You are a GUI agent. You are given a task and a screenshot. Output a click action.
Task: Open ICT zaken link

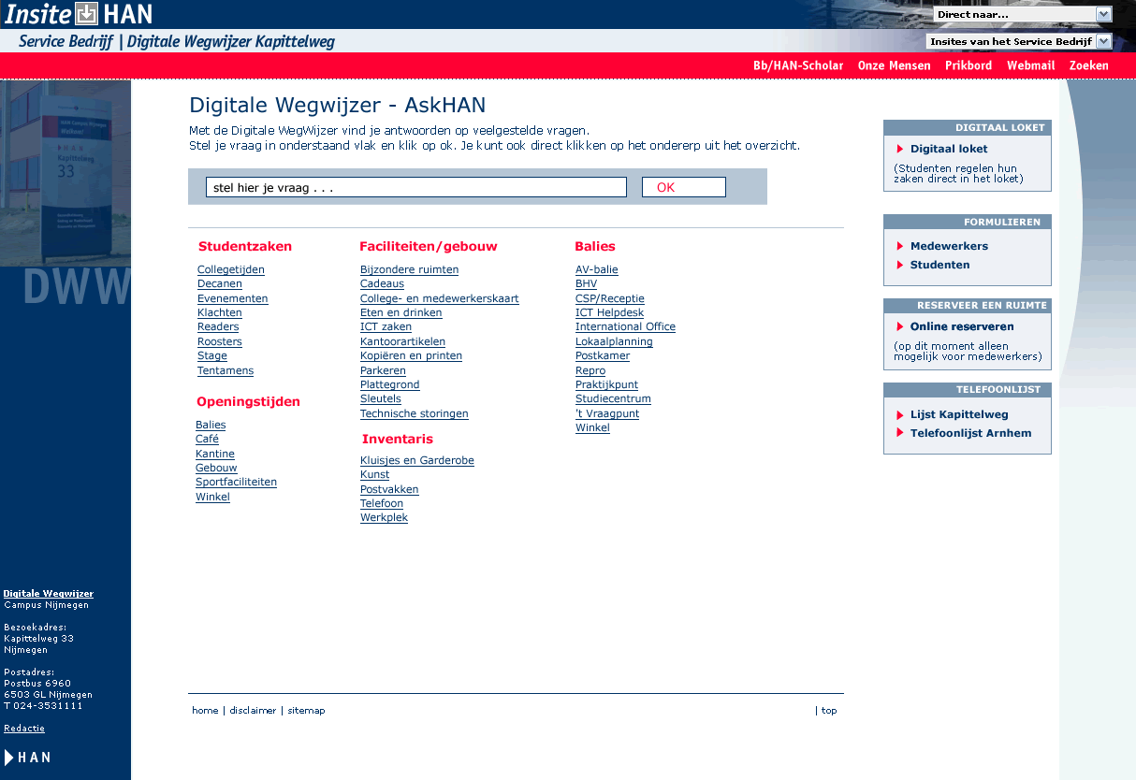coord(386,327)
